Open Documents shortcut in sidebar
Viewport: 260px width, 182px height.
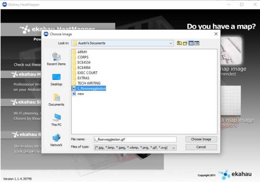[x=56, y=100]
